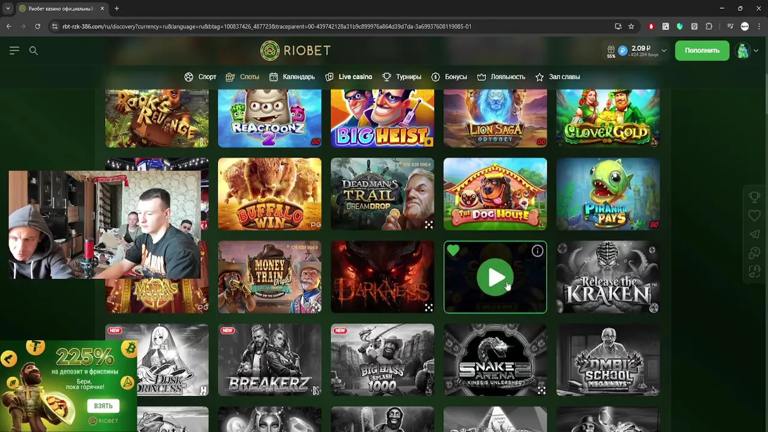This screenshot has height=432, width=768.
Task: Click the address bar URL
Action: 267,26
